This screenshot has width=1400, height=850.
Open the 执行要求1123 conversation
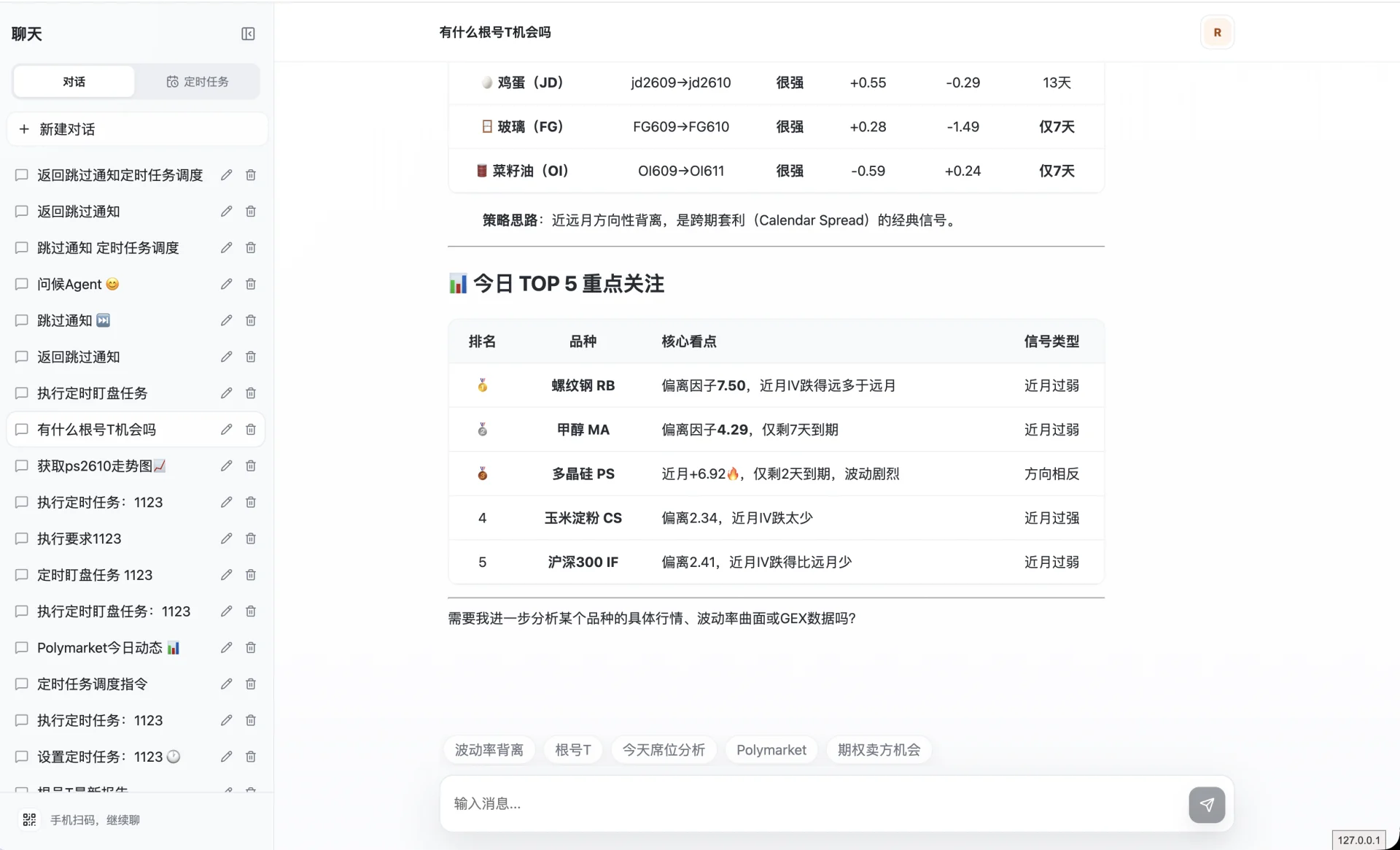(79, 538)
